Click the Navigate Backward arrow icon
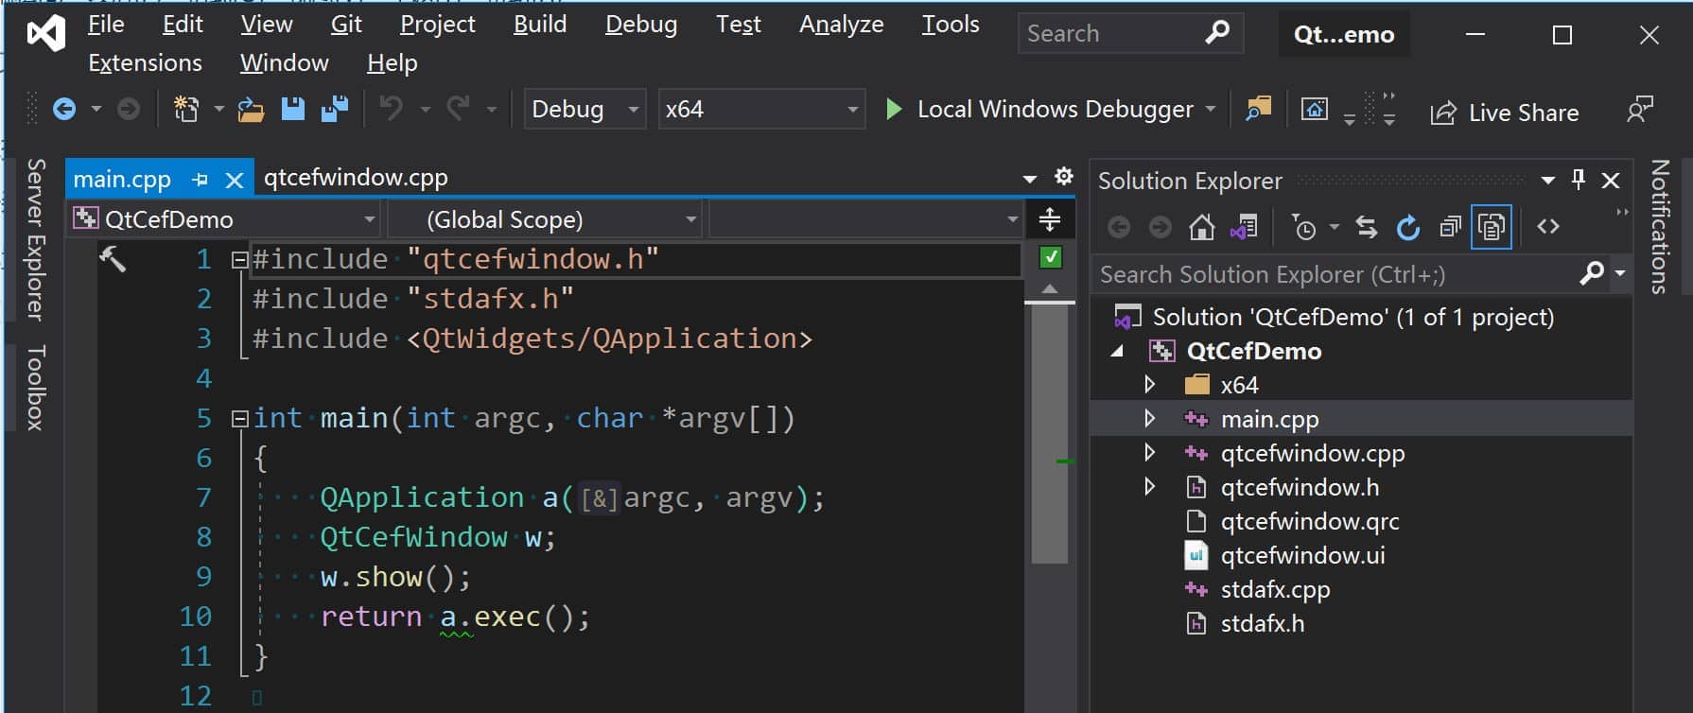Image resolution: width=1693 pixels, height=713 pixels. click(63, 110)
